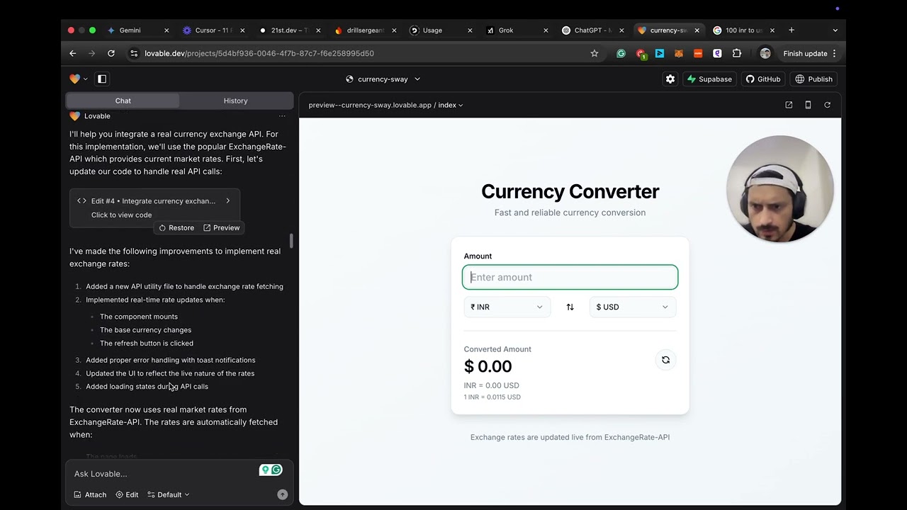Open the browser extensions puzzle icon
Viewport: 907px width, 510px height.
click(x=737, y=53)
